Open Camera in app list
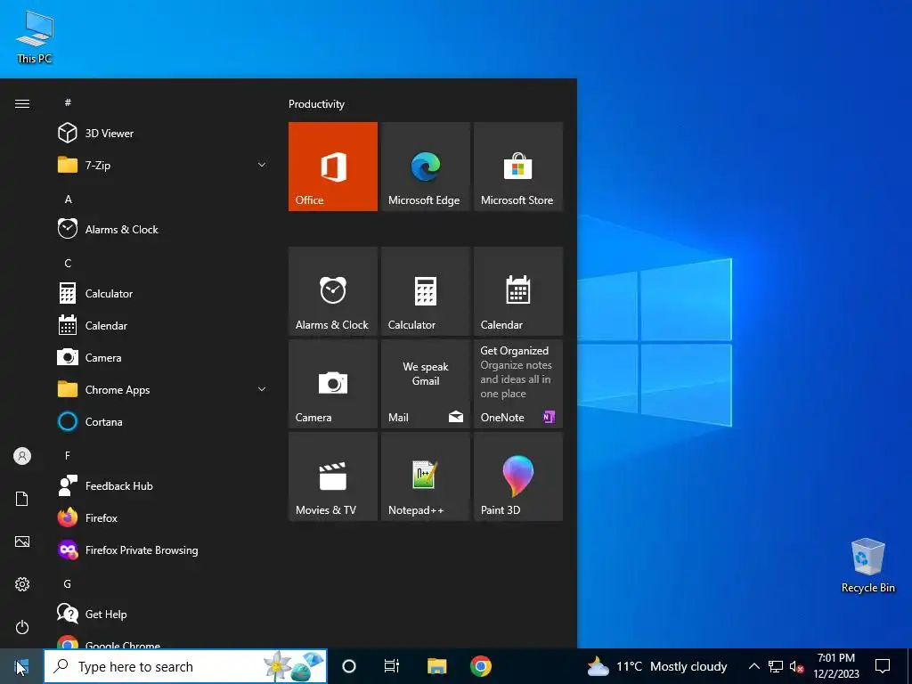This screenshot has height=684, width=912. 162,358
